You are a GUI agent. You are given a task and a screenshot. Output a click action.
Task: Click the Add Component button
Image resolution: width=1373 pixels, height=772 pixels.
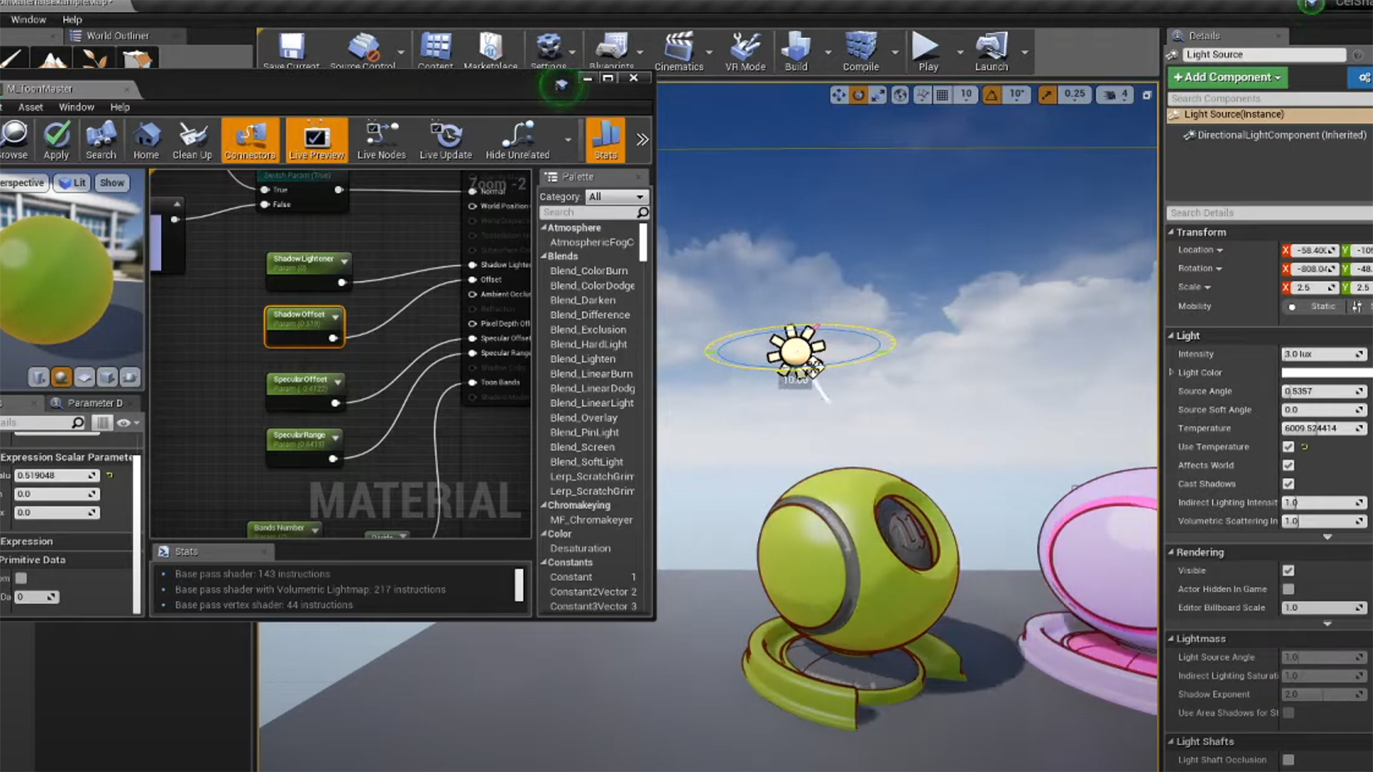(1227, 77)
